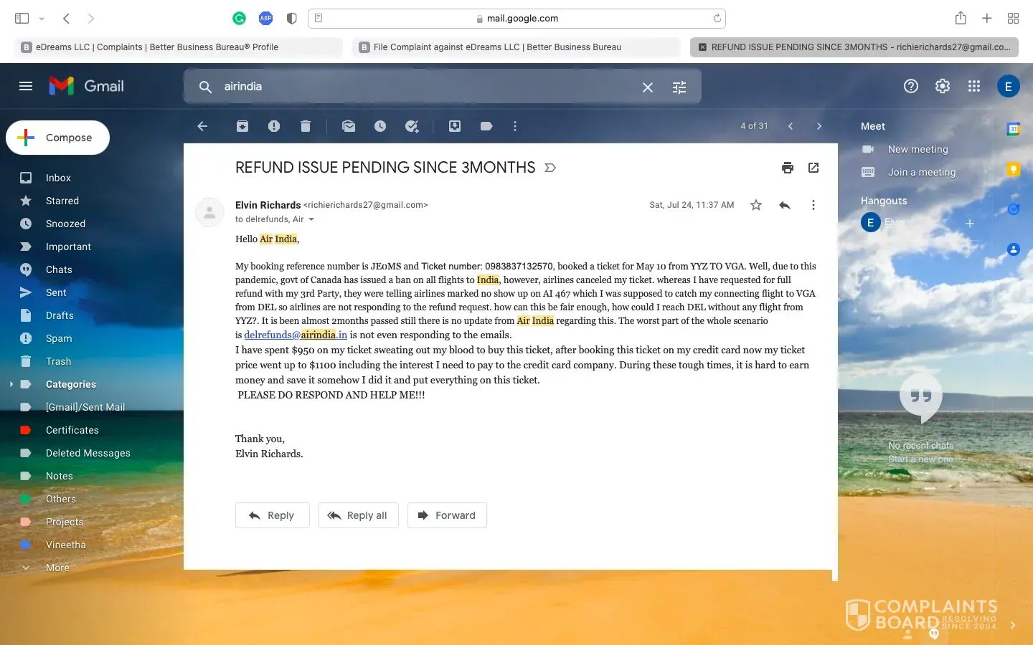Open the delrefunds@airindia.in email link
The height and width of the screenshot is (645, 1033).
296,335
